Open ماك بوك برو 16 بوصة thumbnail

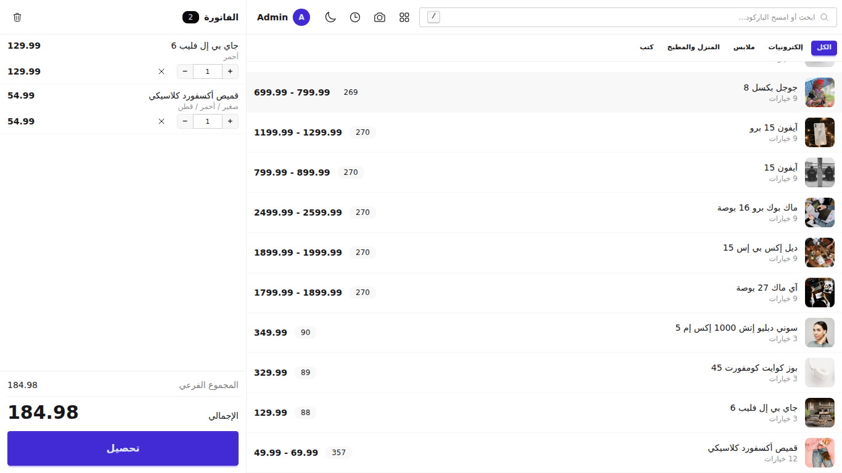coord(820,212)
